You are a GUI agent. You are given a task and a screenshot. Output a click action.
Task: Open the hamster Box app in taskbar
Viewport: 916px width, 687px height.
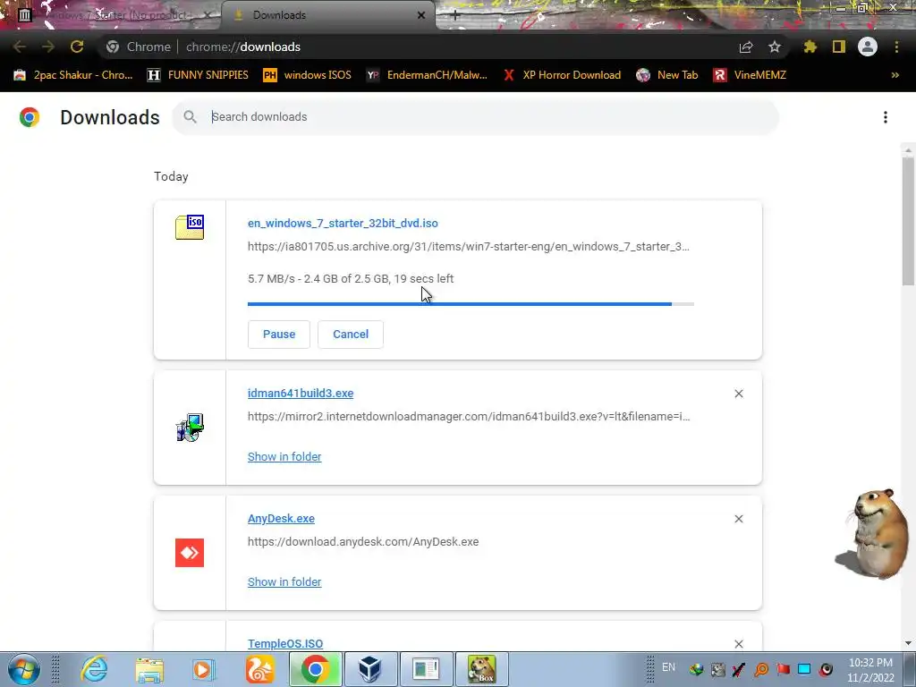click(x=481, y=669)
